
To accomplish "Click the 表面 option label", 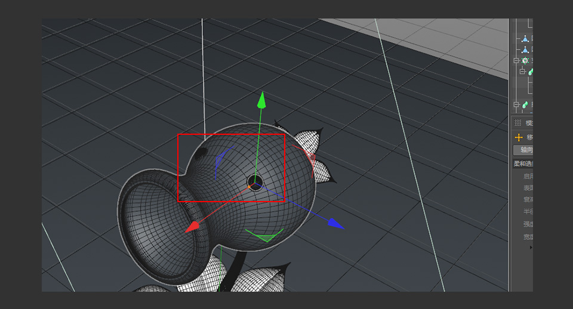I will (x=528, y=188).
